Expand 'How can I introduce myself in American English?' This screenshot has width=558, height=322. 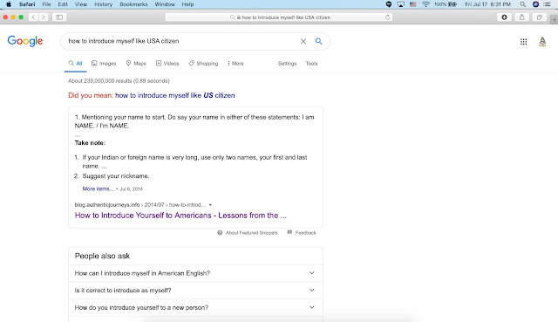point(195,273)
